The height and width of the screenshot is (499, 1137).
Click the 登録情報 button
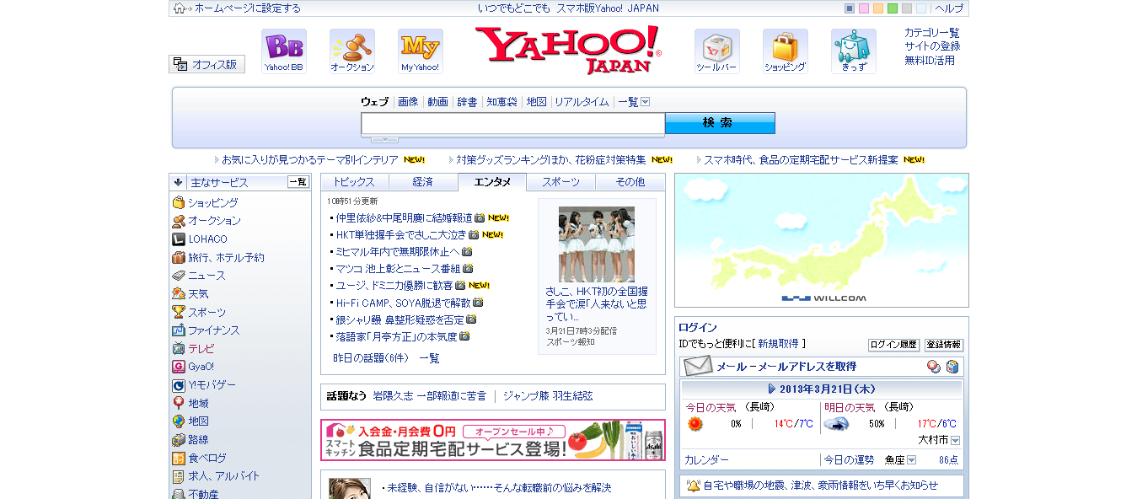click(x=944, y=345)
